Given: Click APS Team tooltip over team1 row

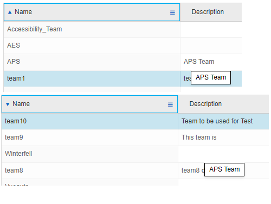Looking at the screenshot, I should click(x=211, y=77).
